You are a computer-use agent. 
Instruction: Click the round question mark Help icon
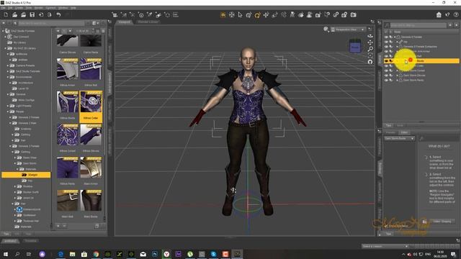(456, 14)
